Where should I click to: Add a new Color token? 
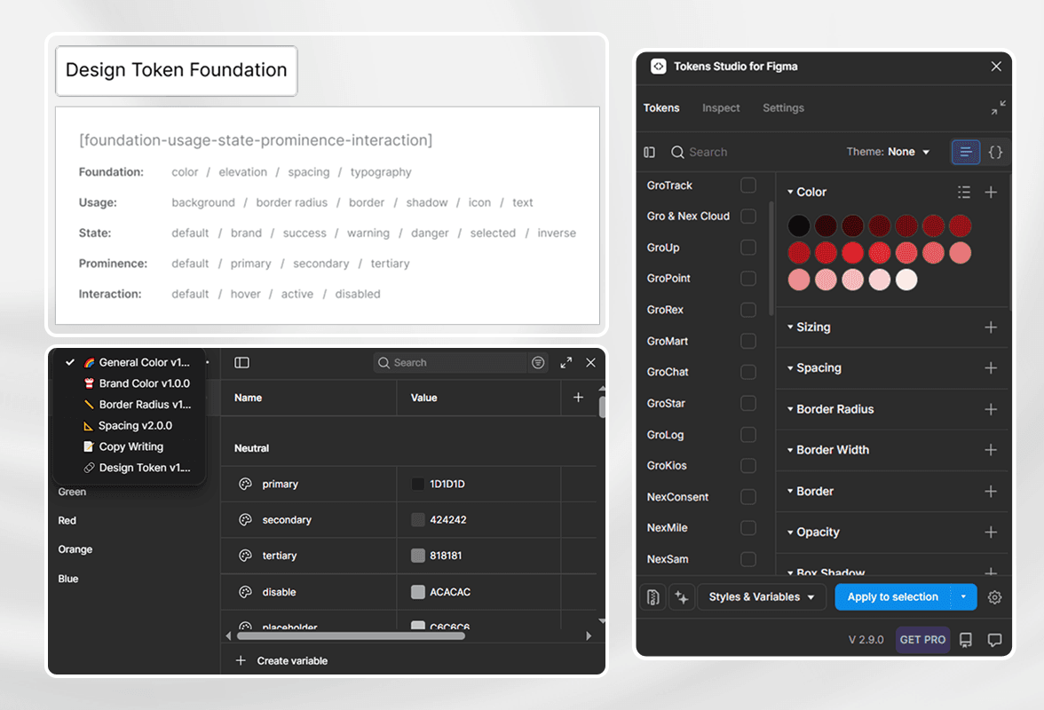(x=991, y=193)
